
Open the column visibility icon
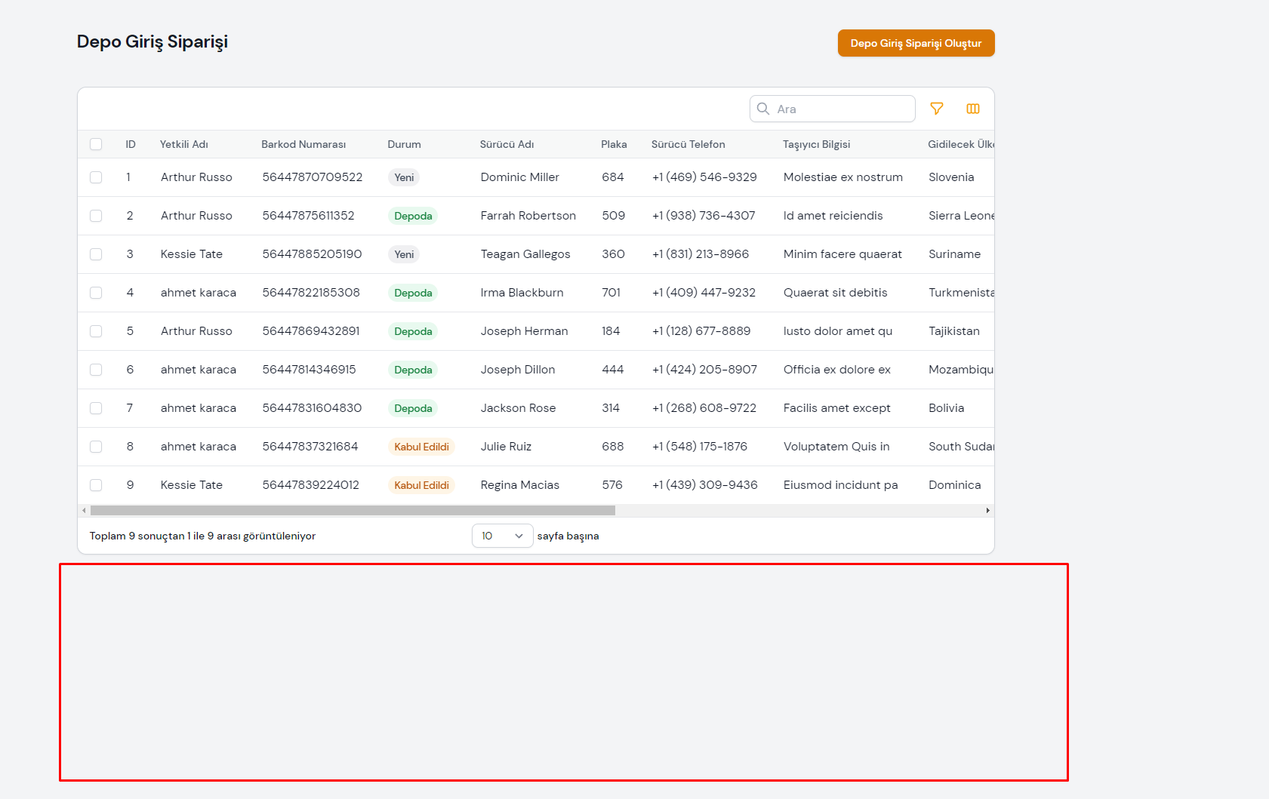[973, 109]
